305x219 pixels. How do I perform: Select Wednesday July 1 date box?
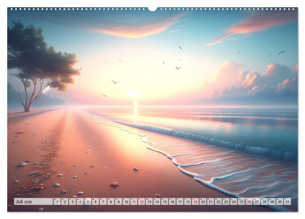(57, 201)
